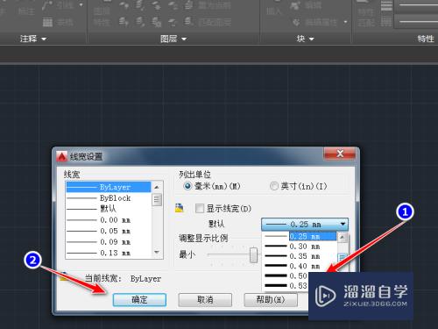The height and width of the screenshot is (329, 438).
Task: Select 0.00 mm in the 线宽 list
Action: (x=109, y=220)
